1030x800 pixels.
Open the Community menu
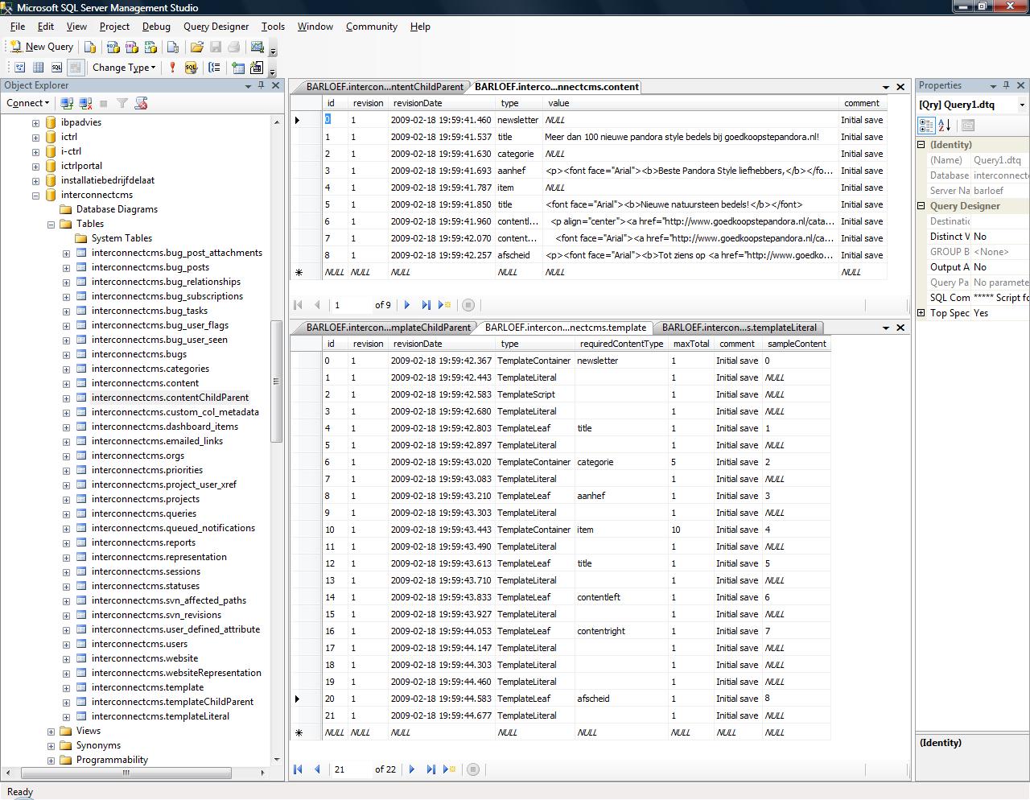372,27
